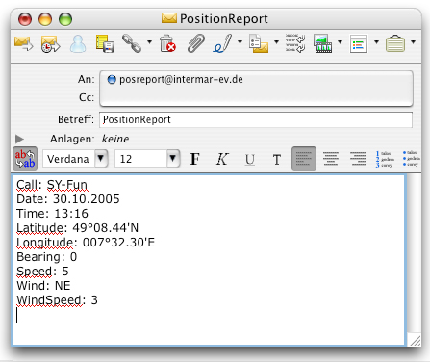Save the message as draft
The height and width of the screenshot is (362, 430).
105,43
